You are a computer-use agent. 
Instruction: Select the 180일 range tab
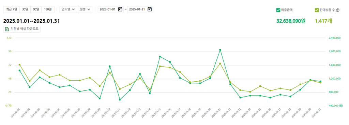pyautogui.click(x=48, y=9)
